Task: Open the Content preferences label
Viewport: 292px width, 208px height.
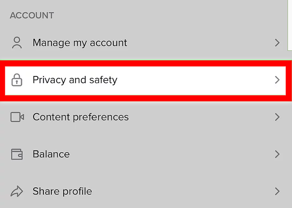Action: click(81, 117)
